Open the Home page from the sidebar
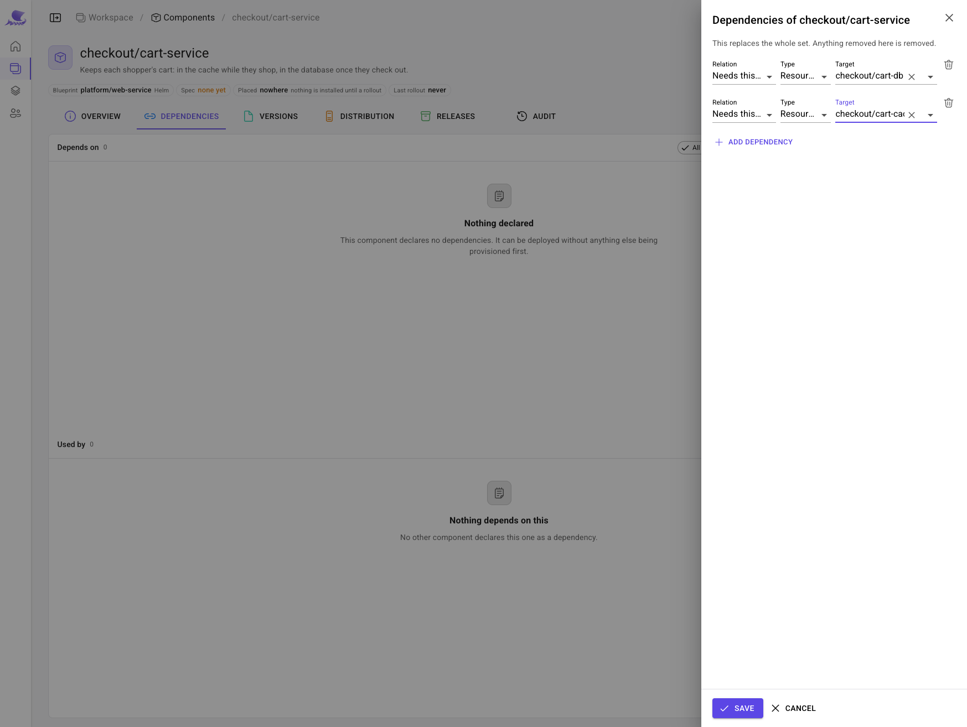 point(15,46)
